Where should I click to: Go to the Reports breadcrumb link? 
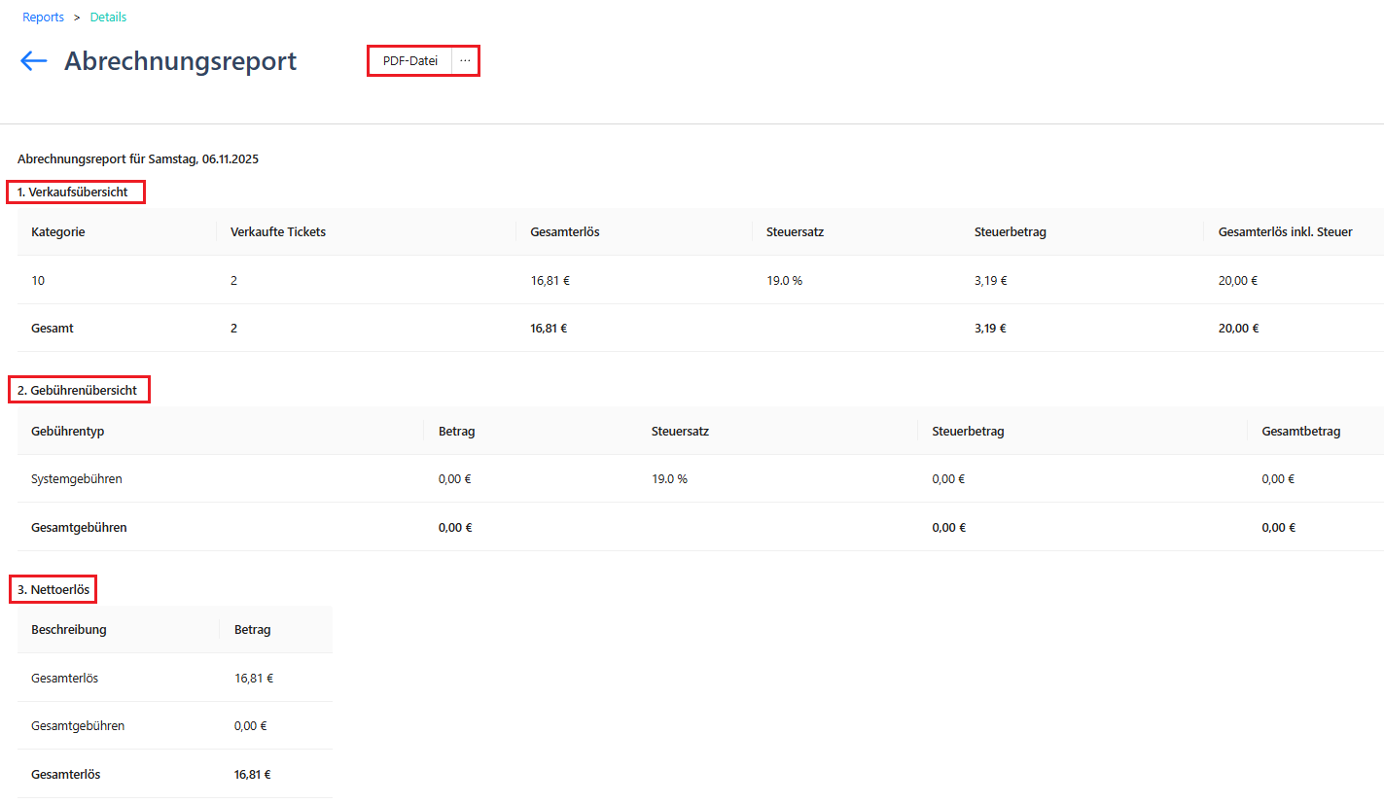[44, 17]
